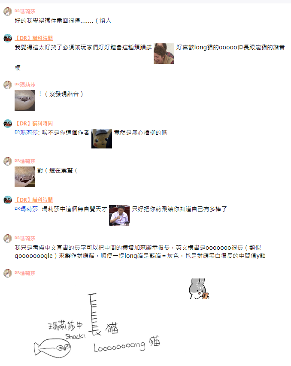
Task: Click the laughing man emoticon image
Action: pos(164,54)
